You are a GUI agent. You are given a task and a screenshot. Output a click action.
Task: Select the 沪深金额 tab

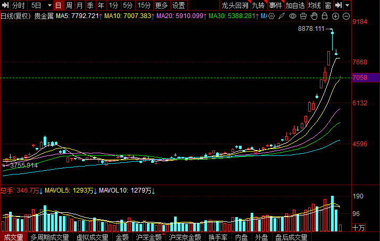click(x=148, y=237)
